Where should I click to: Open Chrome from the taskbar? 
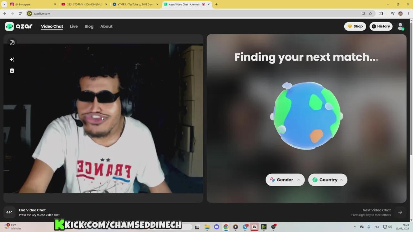(226, 227)
